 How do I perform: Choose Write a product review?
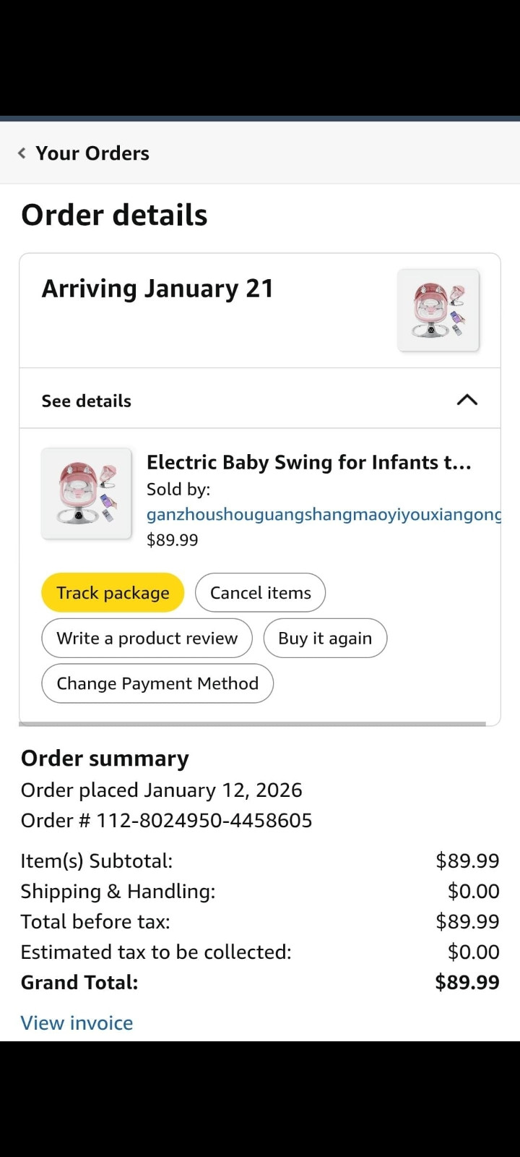147,639
